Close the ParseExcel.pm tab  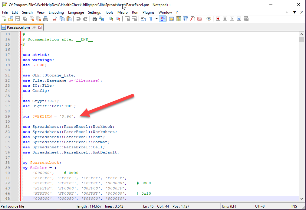click(x=40, y=27)
